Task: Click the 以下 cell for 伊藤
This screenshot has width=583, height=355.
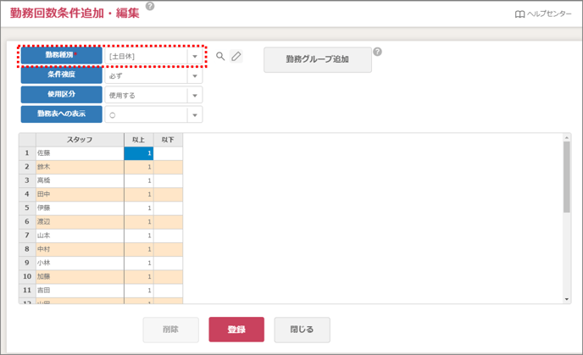Action: [168, 208]
